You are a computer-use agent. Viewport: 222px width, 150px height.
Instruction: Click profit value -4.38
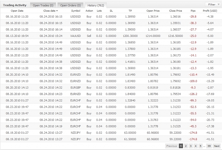tap(210, 17)
